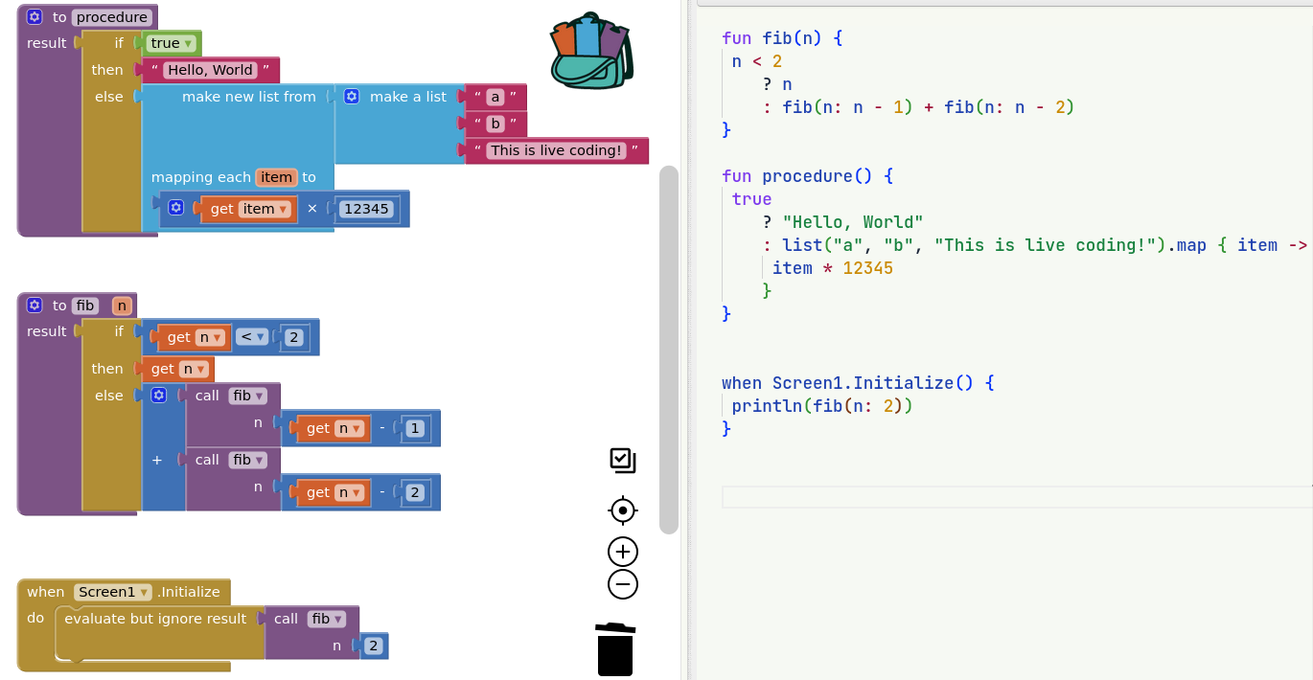The image size is (1313, 680).
Task: Edit number 1 in the subtraction block
Action: [414, 428]
